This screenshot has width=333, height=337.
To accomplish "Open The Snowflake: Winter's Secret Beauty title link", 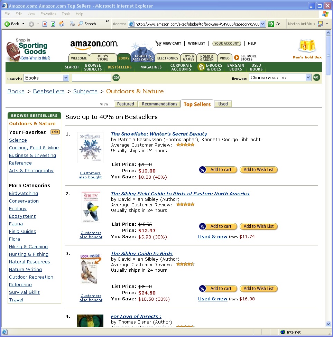I will coord(159,134).
